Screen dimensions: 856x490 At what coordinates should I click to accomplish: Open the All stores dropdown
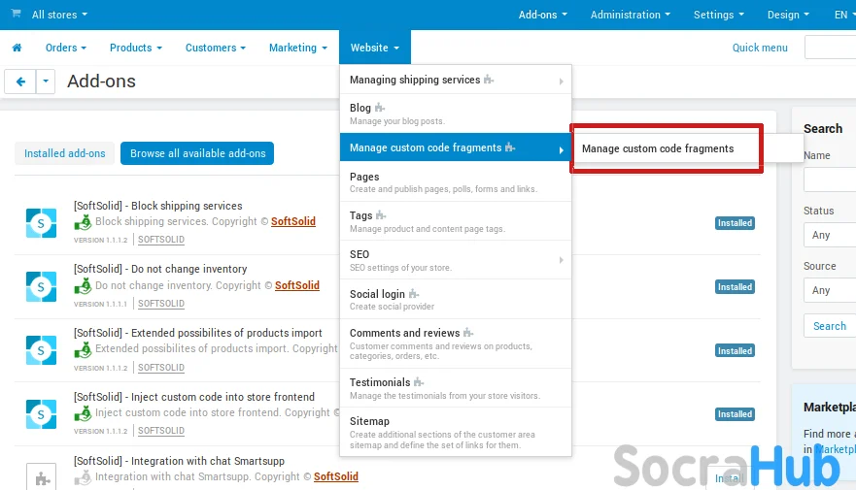[x=59, y=15]
